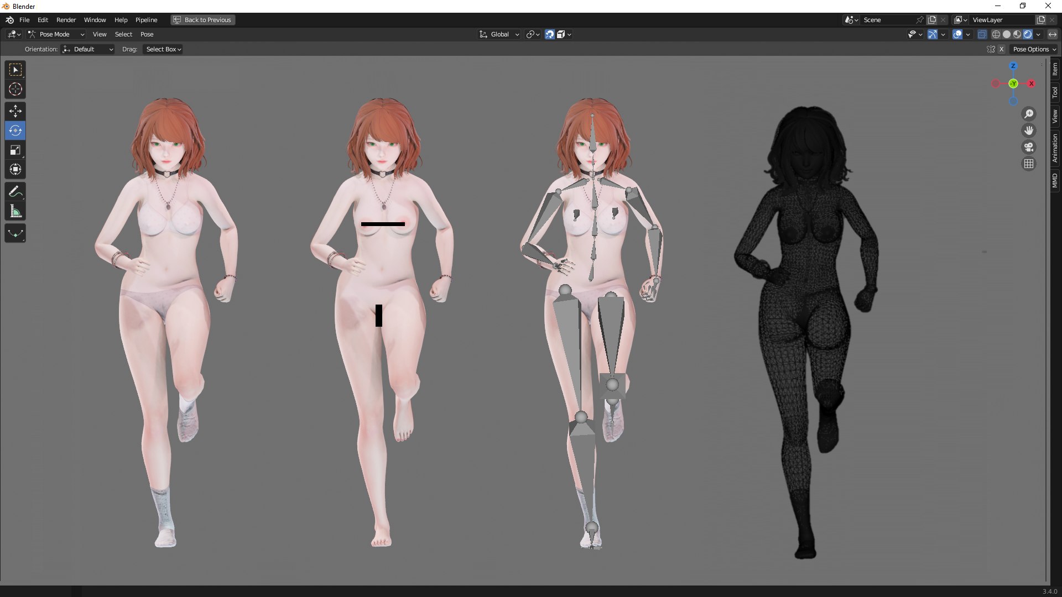Toggle the snap magnet button
This screenshot has width=1062, height=597.
(550, 34)
